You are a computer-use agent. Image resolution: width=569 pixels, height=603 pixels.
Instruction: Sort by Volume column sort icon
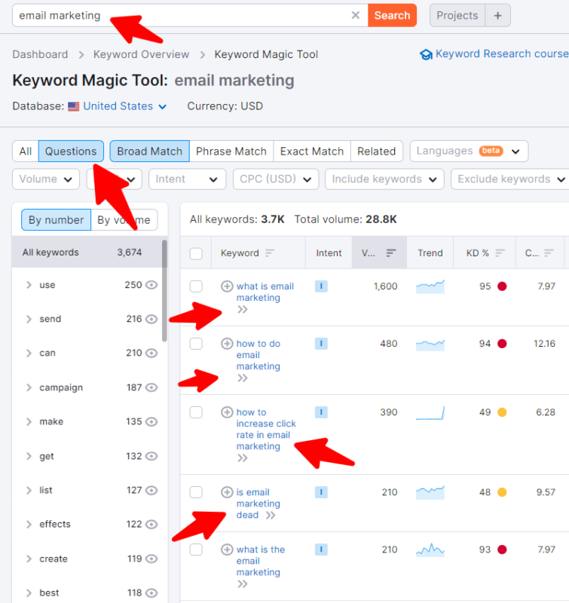click(391, 253)
